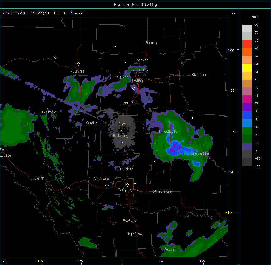Pick the light blue swatch above 30 dBZ
The image size is (271, 265).
tap(247, 123)
